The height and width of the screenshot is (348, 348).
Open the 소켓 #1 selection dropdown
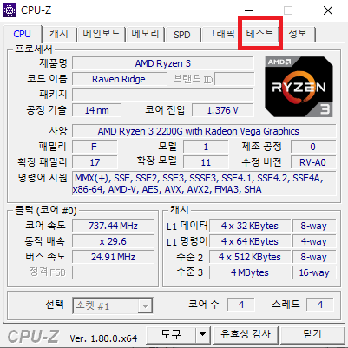tap(113, 305)
